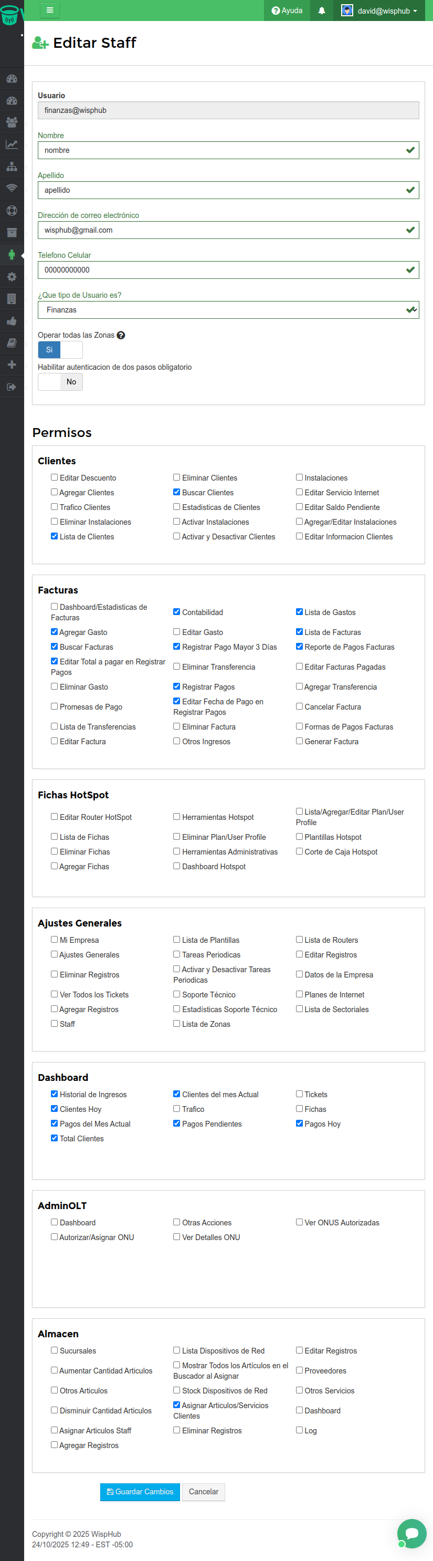Viewport: 433px width, 1561px height.
Task: Uncheck the Contabilidad permission
Action: click(x=177, y=612)
